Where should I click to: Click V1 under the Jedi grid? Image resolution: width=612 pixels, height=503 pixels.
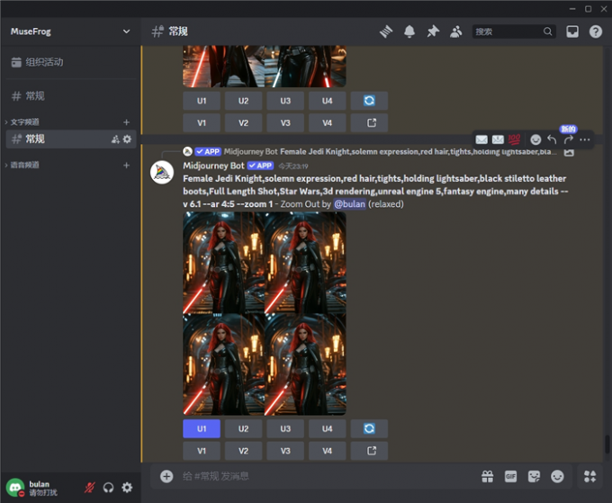pyautogui.click(x=202, y=451)
